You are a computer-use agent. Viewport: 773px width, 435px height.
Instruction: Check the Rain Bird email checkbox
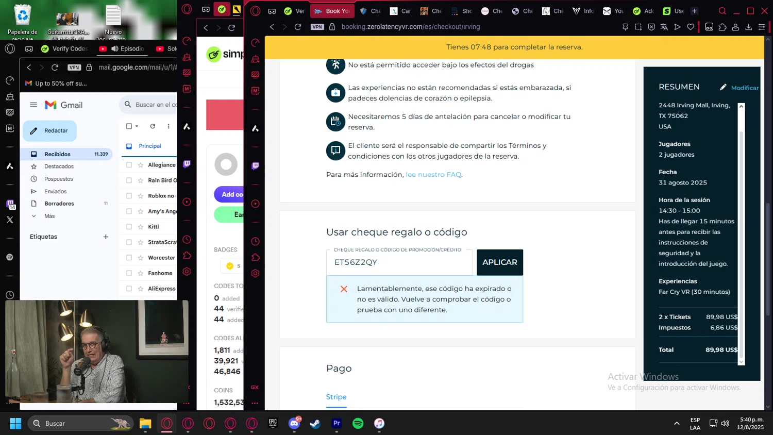(129, 180)
